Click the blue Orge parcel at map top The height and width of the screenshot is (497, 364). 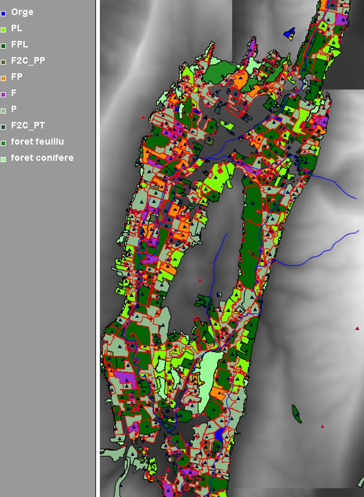289,34
